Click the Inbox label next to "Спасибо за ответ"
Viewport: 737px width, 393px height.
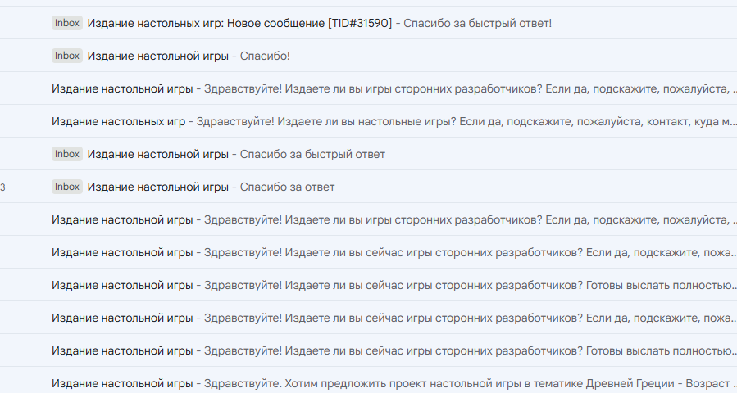66,187
